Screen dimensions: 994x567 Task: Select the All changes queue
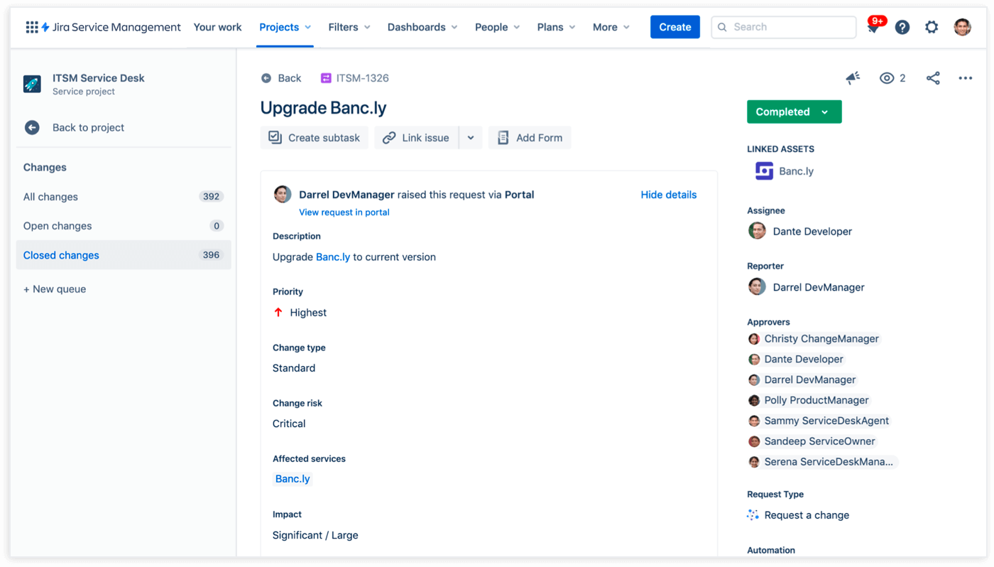(124, 197)
